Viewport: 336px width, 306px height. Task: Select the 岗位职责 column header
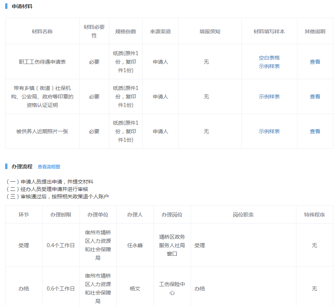[243, 215]
